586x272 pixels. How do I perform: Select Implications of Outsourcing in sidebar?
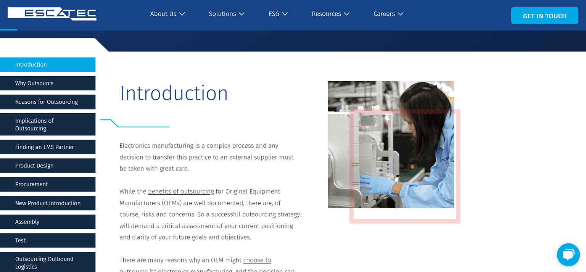48,124
